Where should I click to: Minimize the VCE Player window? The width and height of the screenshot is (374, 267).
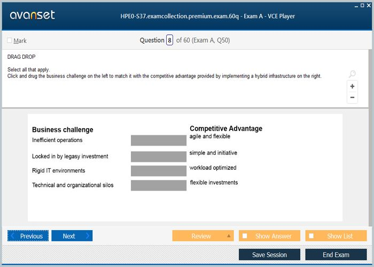coord(356,6)
